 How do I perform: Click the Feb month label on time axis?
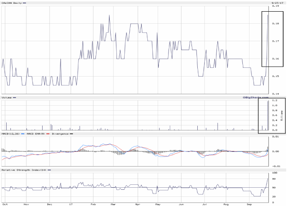coord(93,204)
